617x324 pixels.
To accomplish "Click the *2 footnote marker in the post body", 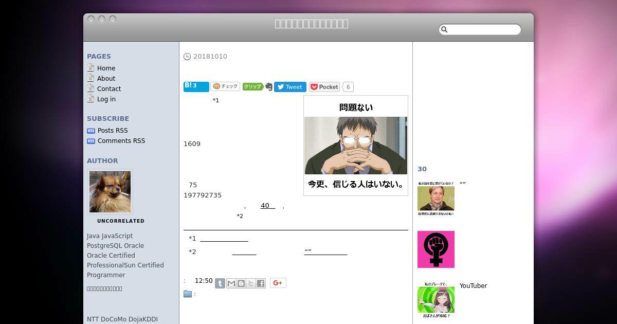I will (240, 216).
